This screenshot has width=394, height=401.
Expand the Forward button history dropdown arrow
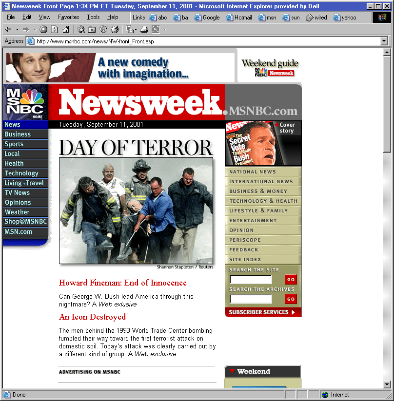pyautogui.click(x=35, y=30)
